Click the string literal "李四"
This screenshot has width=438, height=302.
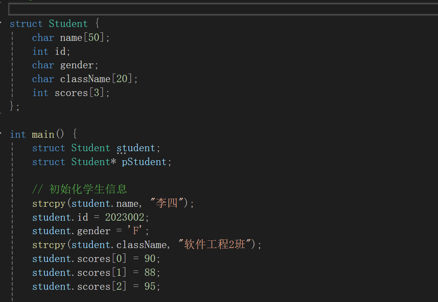coord(167,203)
